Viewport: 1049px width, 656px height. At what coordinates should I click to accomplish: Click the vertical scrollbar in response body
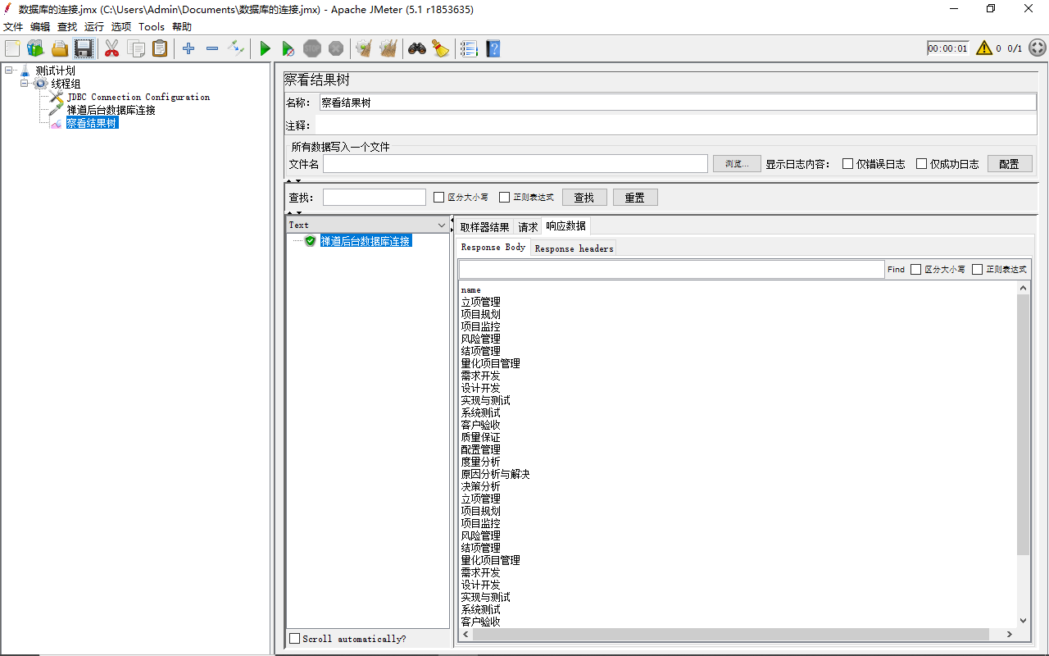[x=1023, y=424]
